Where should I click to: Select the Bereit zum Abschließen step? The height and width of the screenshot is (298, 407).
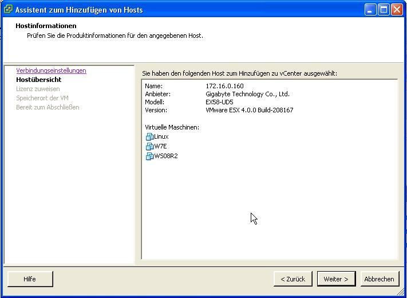click(48, 107)
